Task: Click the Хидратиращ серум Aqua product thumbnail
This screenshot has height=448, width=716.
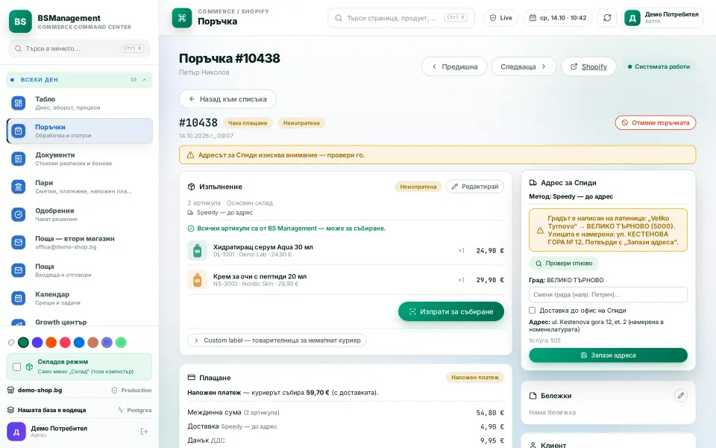Action: [197, 251]
